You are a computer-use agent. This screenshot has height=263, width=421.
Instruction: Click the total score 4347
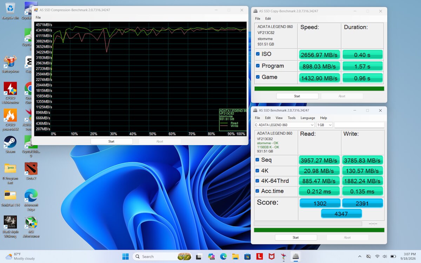pyautogui.click(x=341, y=214)
